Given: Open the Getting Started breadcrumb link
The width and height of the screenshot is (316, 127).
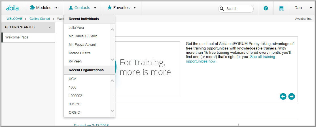Looking at the screenshot, I should [40, 19].
